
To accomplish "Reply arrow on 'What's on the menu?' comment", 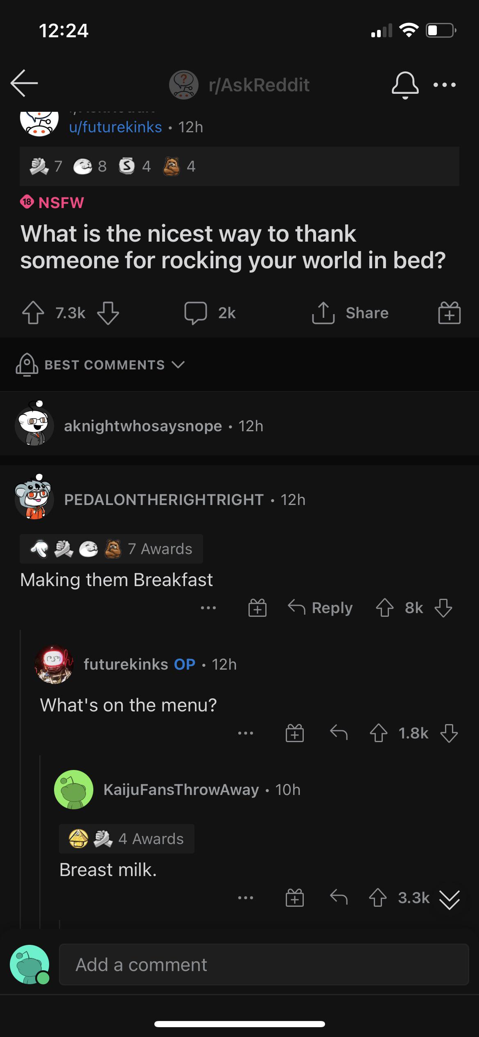I will click(339, 733).
